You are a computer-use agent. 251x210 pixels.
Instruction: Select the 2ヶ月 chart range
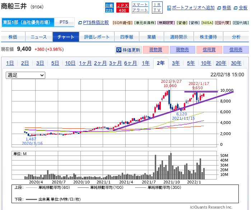coord(101,63)
